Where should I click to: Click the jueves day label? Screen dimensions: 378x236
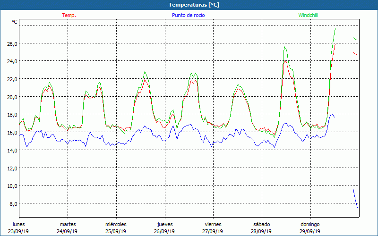click(165, 224)
